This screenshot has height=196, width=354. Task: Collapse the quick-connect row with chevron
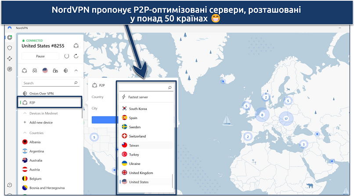tap(76, 70)
